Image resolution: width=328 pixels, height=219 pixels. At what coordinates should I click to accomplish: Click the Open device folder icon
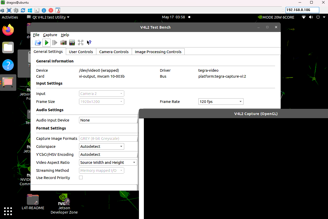(x=38, y=43)
